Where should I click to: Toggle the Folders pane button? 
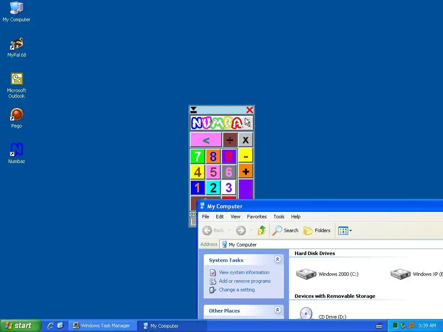[317, 230]
